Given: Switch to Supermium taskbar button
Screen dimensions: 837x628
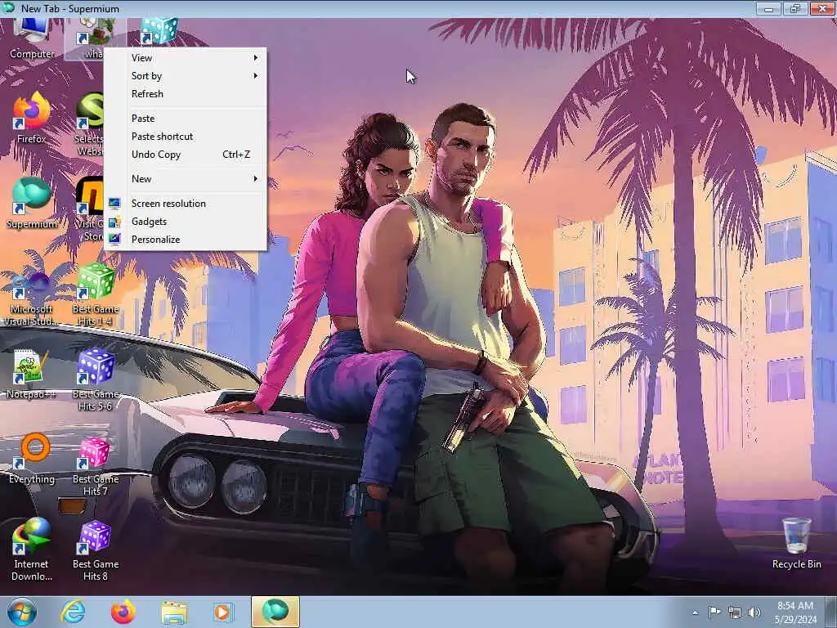Looking at the screenshot, I should coord(275,612).
